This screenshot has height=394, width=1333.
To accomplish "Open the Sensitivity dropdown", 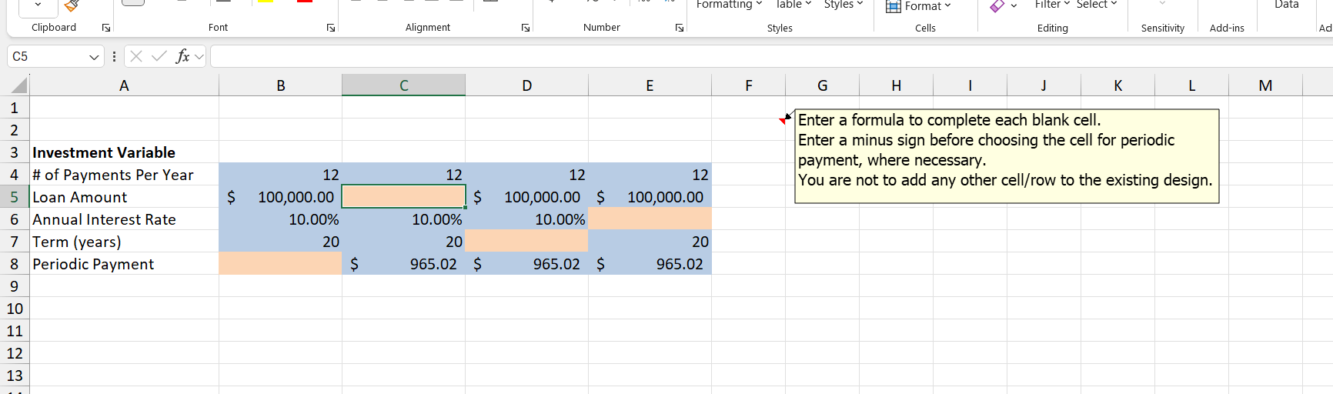I will click(1162, 4).
